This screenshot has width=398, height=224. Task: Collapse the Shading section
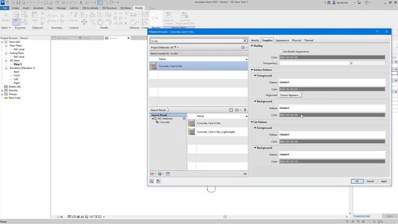[252, 45]
